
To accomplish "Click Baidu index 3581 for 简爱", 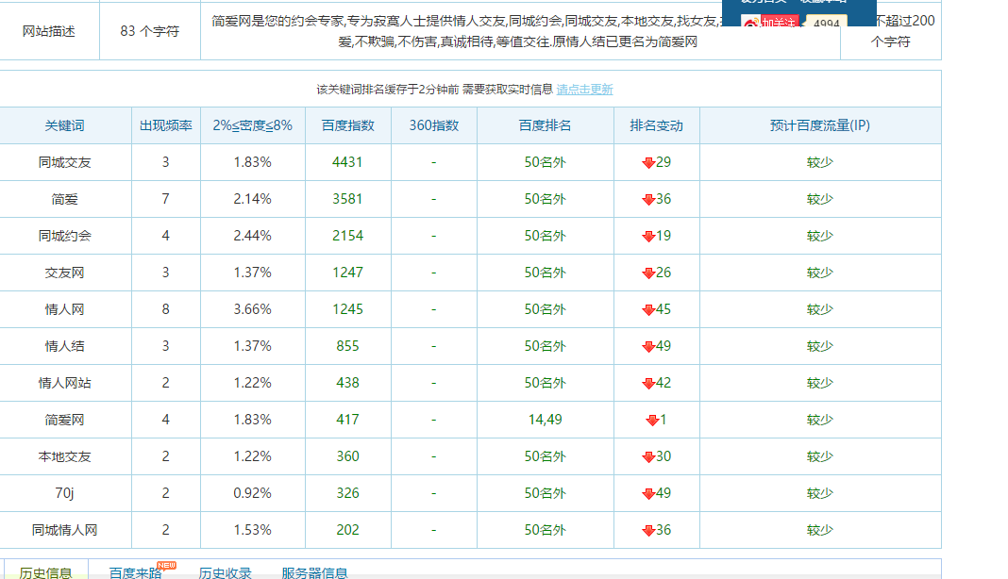I will [347, 199].
